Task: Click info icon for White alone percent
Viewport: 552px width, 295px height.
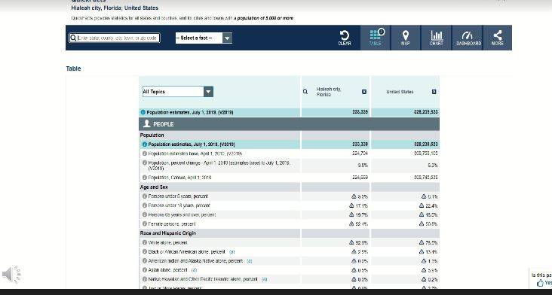Action: click(145, 242)
